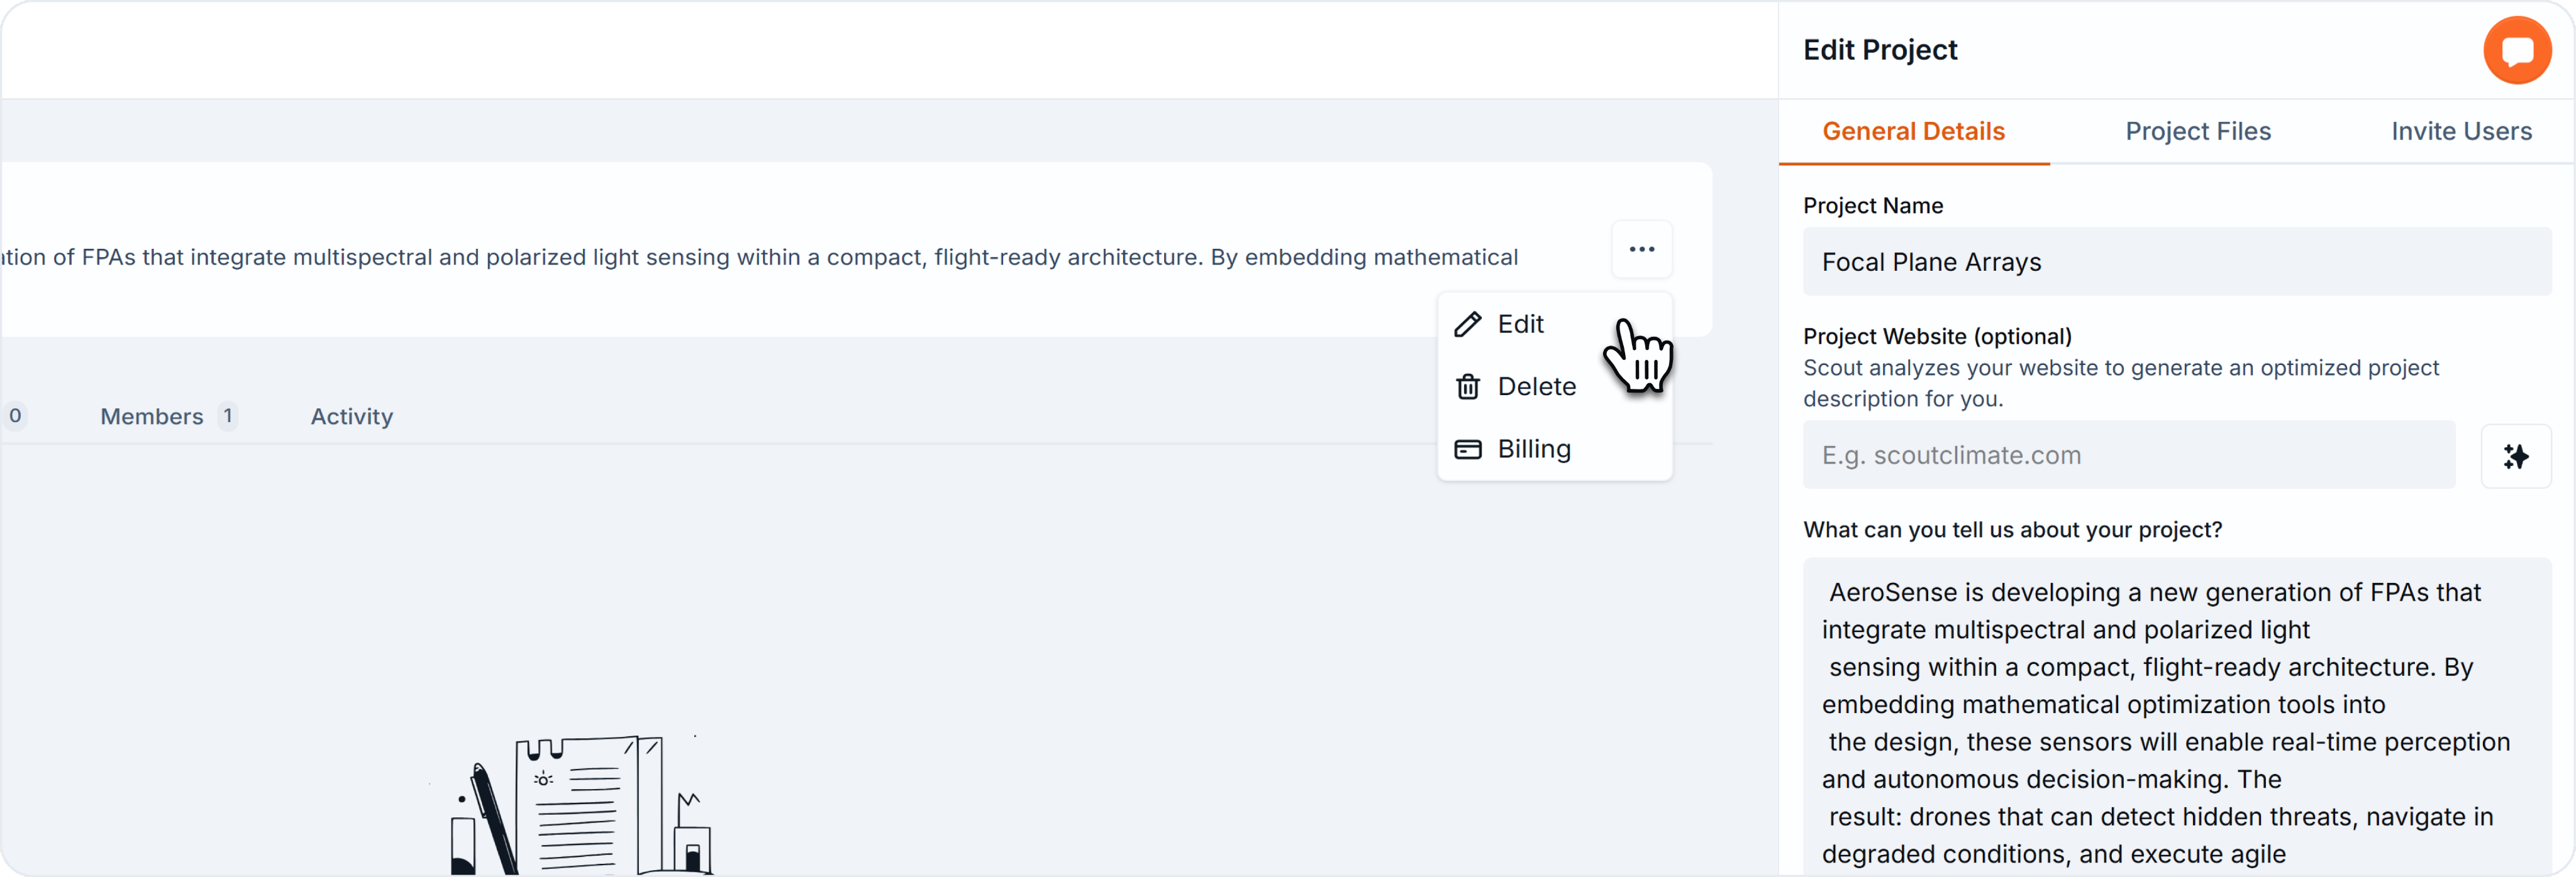Open the three-dot project options menu

coord(1641,249)
